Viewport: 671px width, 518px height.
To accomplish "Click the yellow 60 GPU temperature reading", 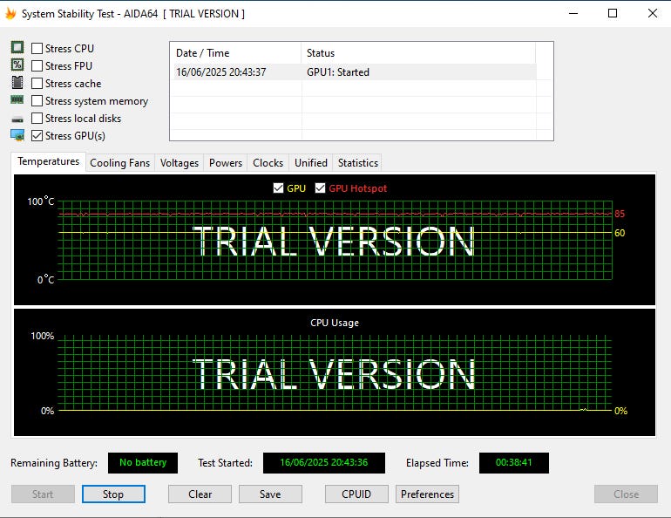I will (x=620, y=233).
